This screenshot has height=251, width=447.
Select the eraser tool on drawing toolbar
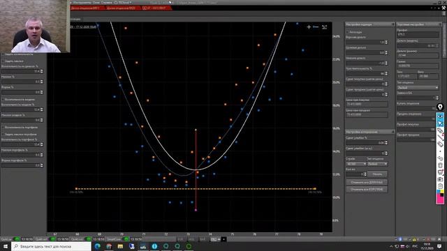click(x=440, y=144)
